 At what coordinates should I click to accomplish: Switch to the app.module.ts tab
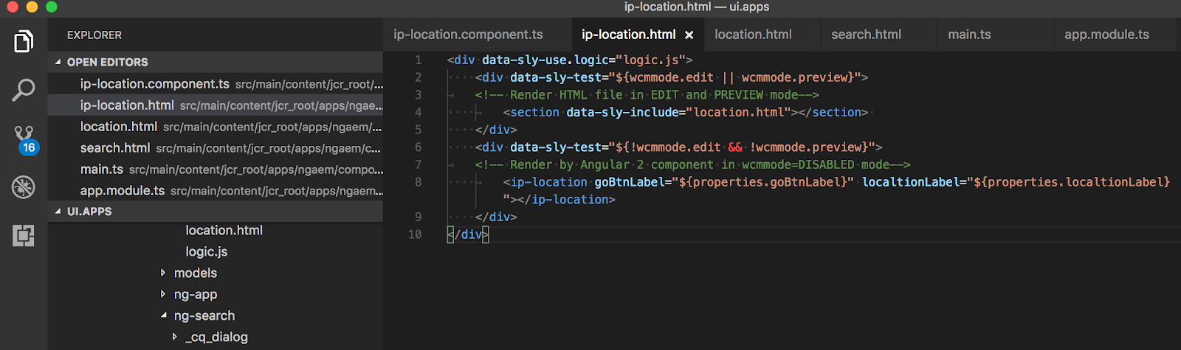click(1106, 35)
